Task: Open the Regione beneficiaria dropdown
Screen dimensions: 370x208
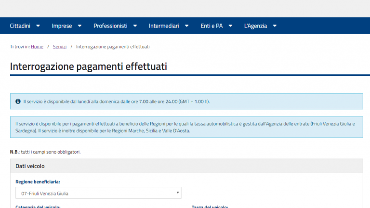Action: click(98, 193)
